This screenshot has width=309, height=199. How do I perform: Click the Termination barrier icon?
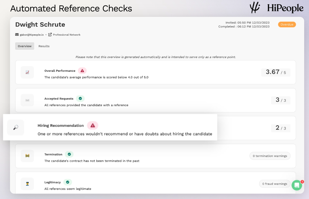click(x=27, y=156)
